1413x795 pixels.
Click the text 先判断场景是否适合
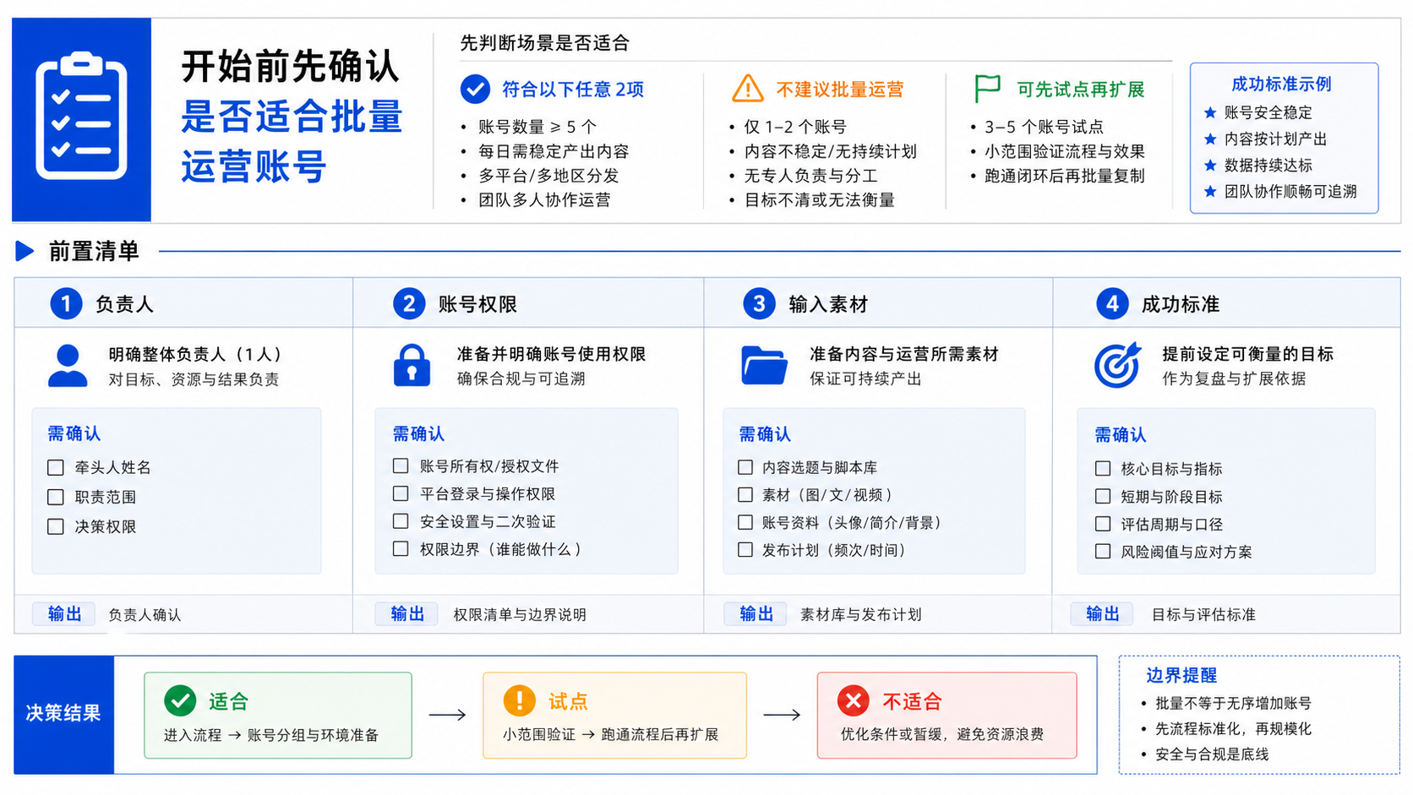[x=545, y=43]
